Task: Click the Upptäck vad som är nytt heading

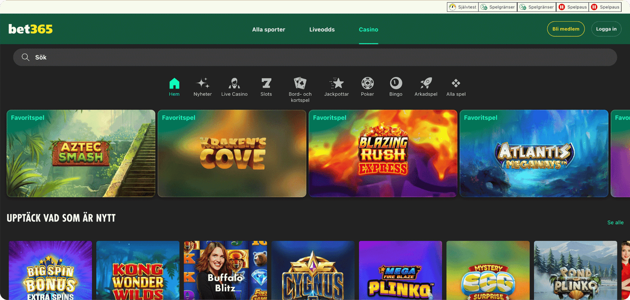Action: [61, 218]
